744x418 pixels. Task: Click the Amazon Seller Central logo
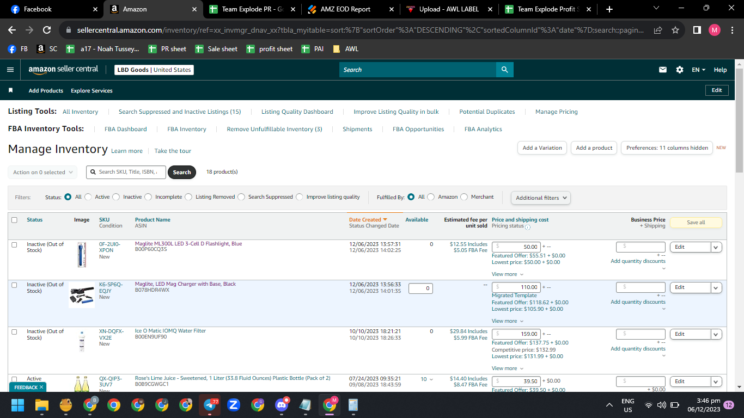63,70
